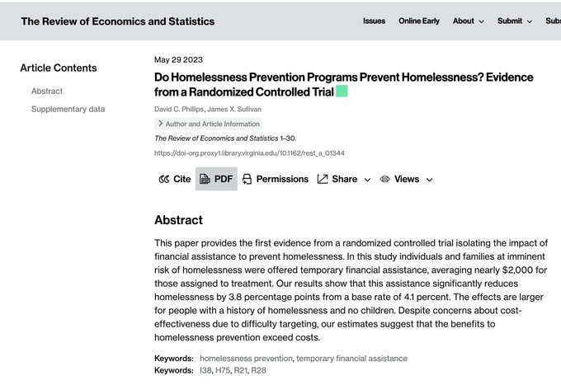Jump to Abstract in Article Contents

point(47,92)
